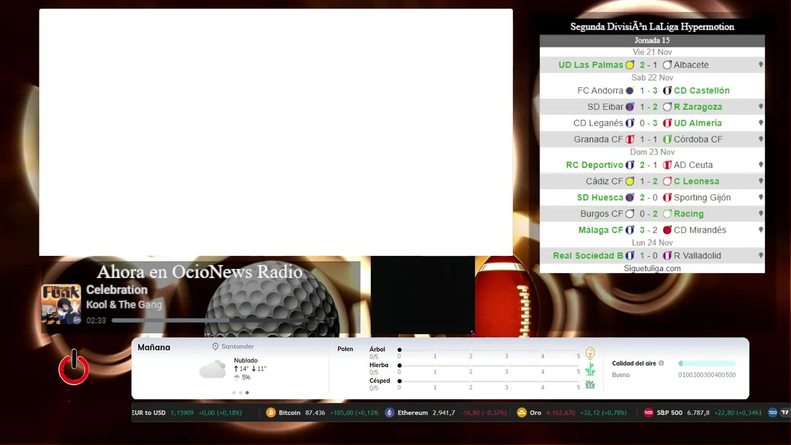Click the map pin on Málaga CF row
This screenshot has height=445, width=791.
(x=761, y=230)
